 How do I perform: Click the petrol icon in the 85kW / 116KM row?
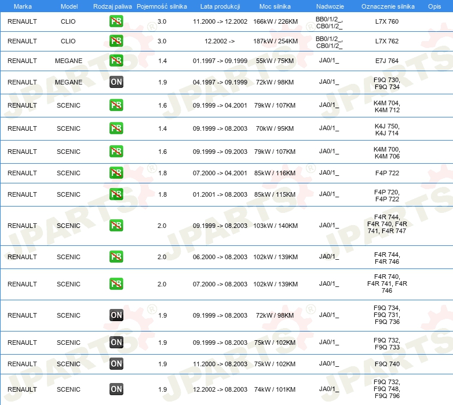point(116,173)
